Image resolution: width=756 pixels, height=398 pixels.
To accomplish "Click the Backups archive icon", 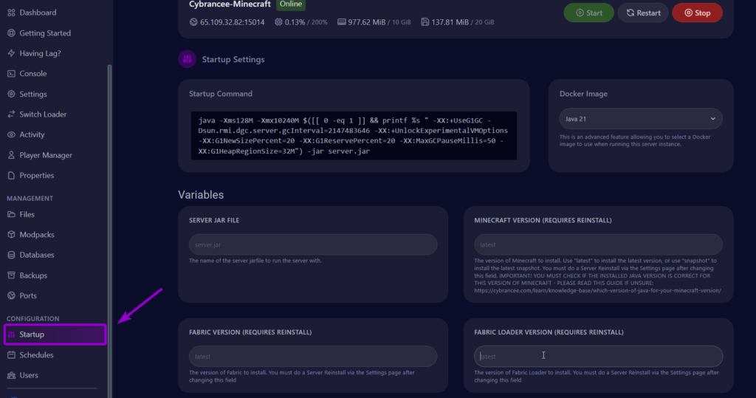I will click(x=11, y=275).
